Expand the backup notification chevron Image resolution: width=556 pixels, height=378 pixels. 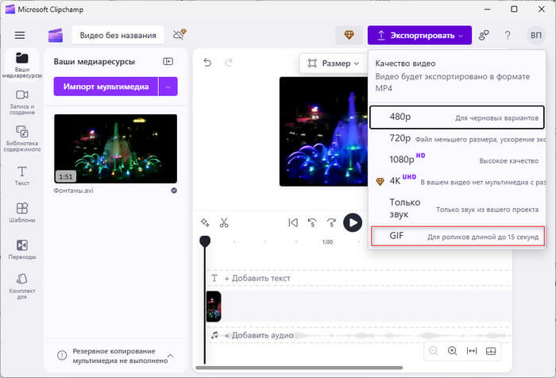click(x=170, y=357)
